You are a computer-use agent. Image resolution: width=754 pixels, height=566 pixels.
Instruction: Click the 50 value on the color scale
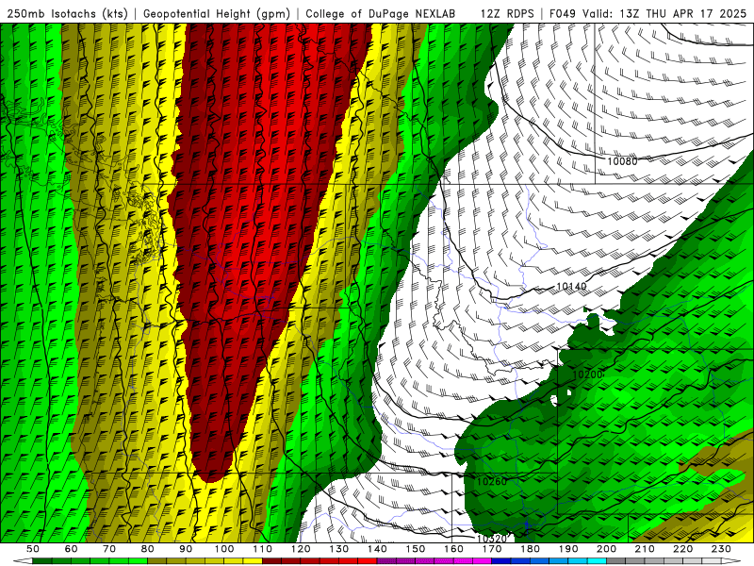click(x=33, y=549)
